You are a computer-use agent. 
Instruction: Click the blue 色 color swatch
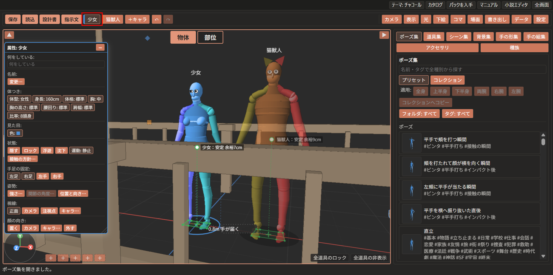(18, 133)
